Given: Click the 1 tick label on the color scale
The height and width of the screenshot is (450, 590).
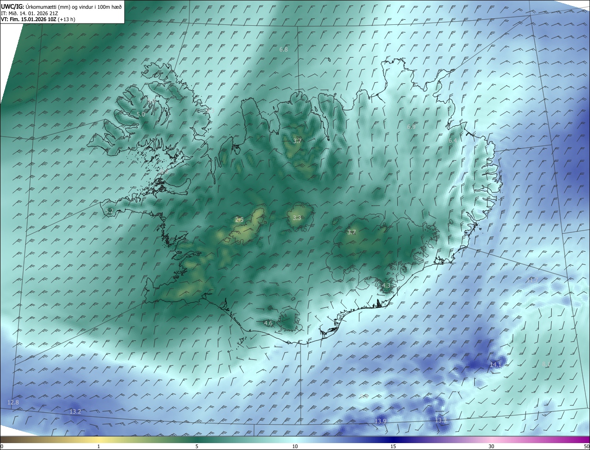Looking at the screenshot, I should point(99,446).
